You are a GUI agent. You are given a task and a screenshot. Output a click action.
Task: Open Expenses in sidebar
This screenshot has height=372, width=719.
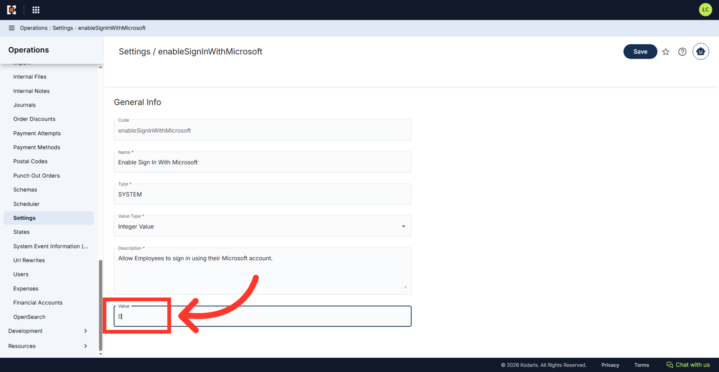click(26, 289)
